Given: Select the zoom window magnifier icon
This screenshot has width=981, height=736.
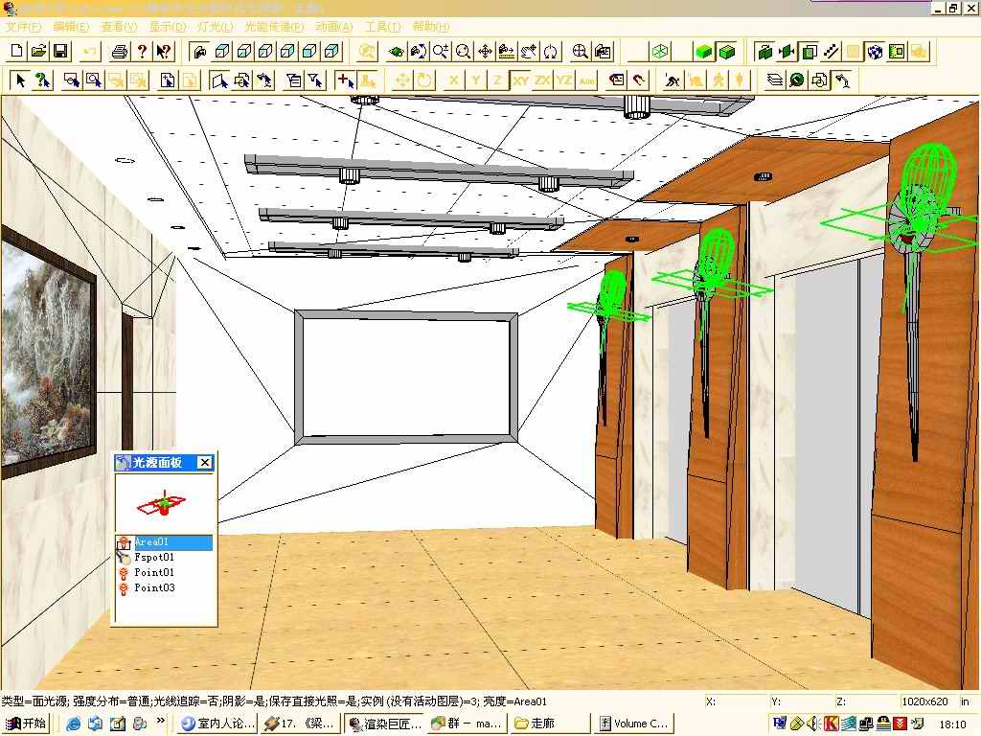Looking at the screenshot, I should click(x=463, y=52).
